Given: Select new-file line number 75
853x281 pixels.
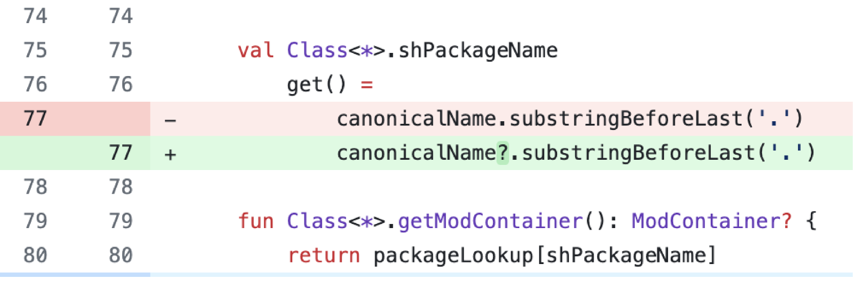Looking at the screenshot, I should (121, 50).
